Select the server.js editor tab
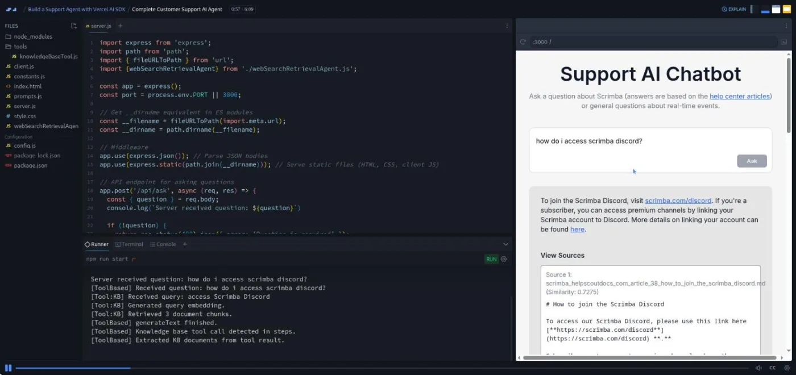Image resolution: width=796 pixels, height=375 pixels. [x=98, y=26]
